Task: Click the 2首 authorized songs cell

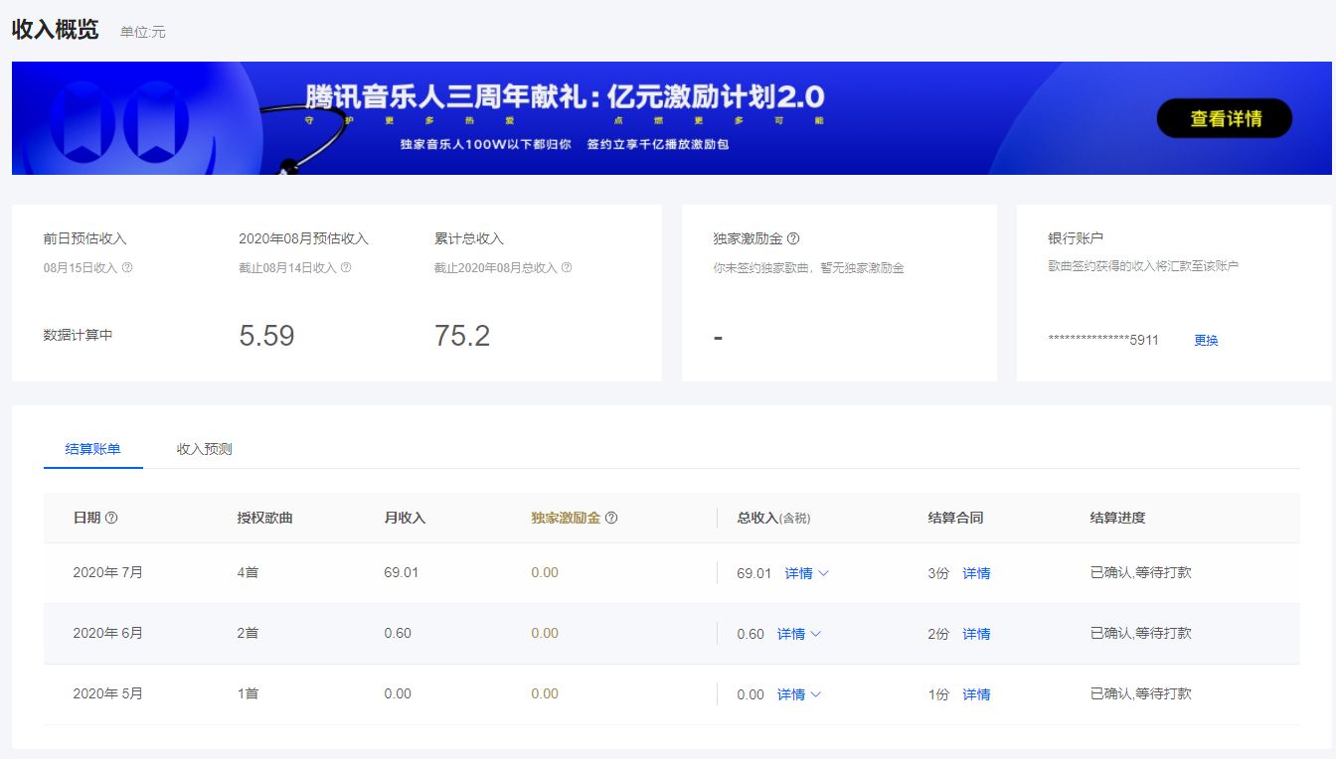Action: coord(248,633)
